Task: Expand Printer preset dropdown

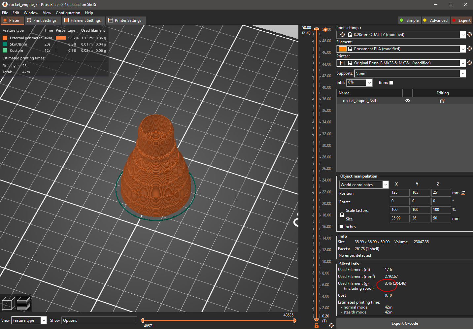Action: tap(463, 63)
